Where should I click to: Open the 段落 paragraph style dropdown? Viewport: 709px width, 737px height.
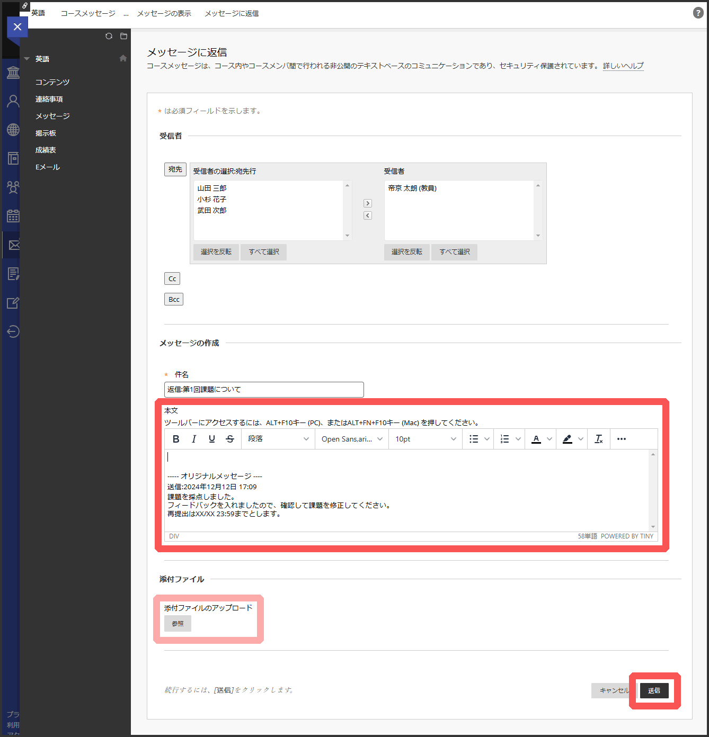tap(278, 439)
